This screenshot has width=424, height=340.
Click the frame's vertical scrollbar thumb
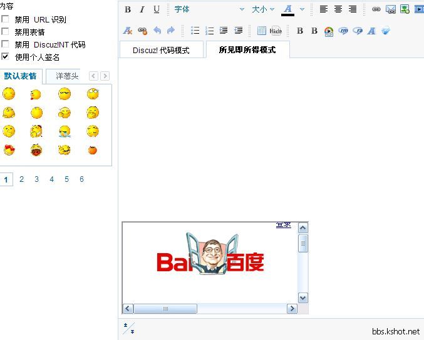point(303,243)
